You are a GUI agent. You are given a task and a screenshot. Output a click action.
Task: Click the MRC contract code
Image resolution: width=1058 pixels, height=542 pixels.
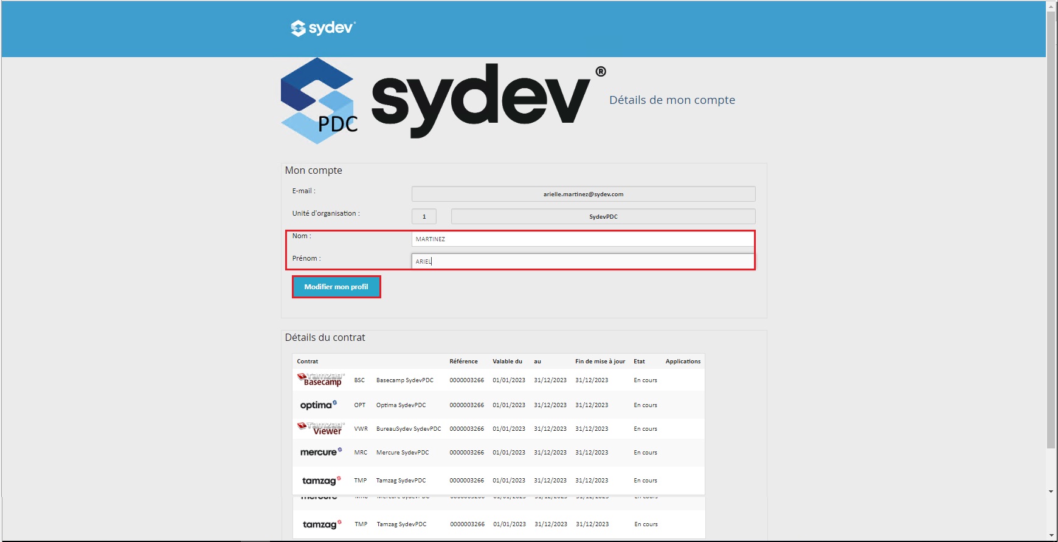click(x=361, y=453)
